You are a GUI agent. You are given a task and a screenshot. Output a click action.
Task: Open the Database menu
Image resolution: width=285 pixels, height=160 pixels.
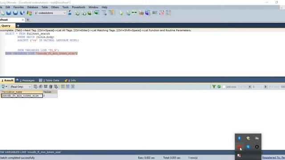pos(33,7)
